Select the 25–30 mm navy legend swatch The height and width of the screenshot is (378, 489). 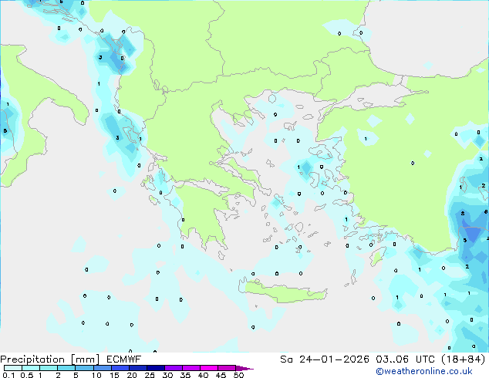pyautogui.click(x=155, y=368)
